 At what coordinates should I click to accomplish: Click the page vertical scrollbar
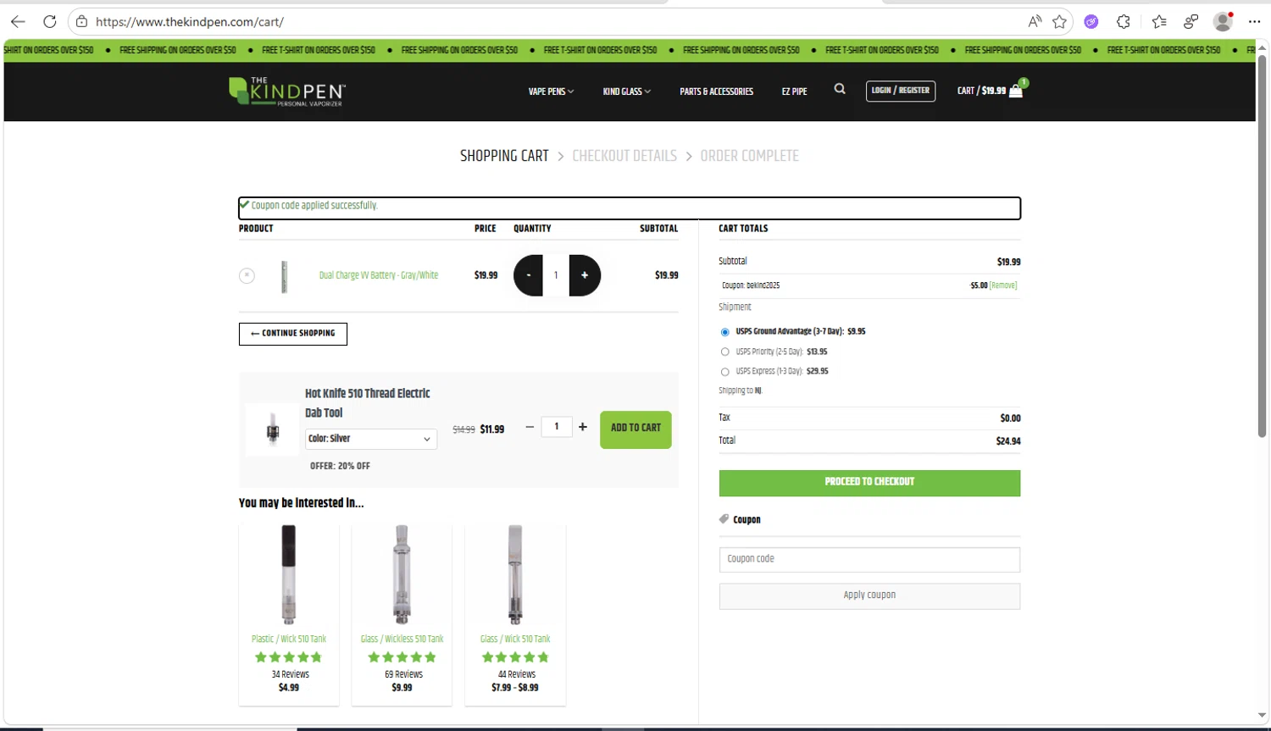[1262, 246]
